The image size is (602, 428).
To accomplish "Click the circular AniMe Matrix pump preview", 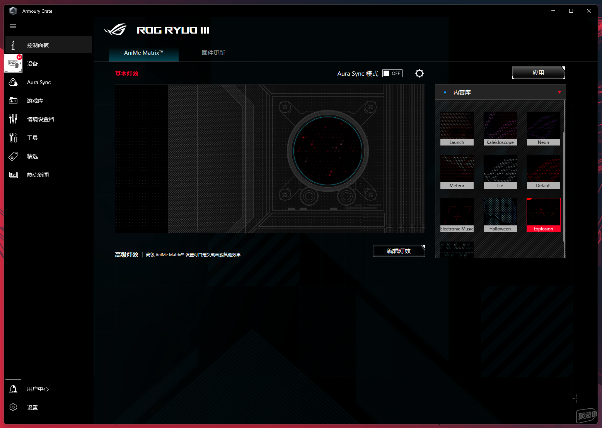I will [328, 151].
